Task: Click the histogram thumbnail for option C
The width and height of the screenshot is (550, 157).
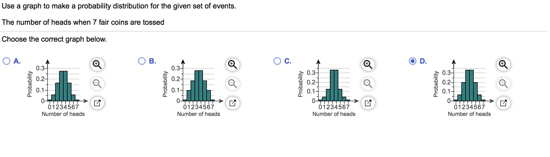Action: tap(328, 88)
